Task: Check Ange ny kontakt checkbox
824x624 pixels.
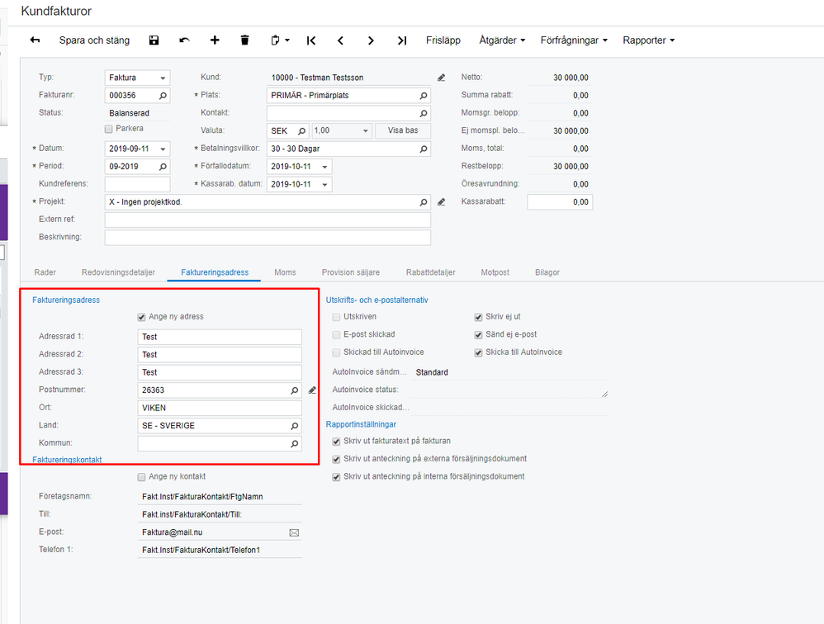Action: point(141,477)
